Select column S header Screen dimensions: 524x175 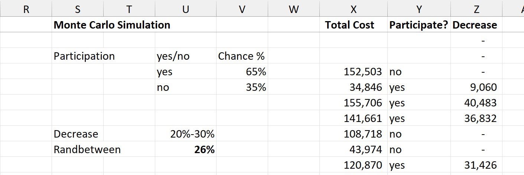click(x=78, y=9)
